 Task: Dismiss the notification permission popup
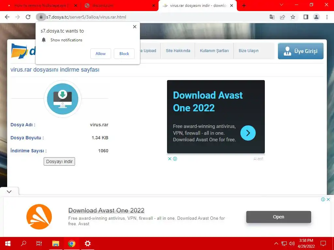coord(135,27)
